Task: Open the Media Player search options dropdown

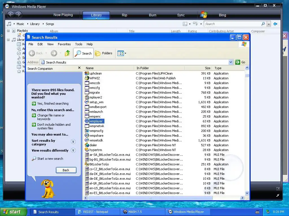Action: tap(269, 24)
